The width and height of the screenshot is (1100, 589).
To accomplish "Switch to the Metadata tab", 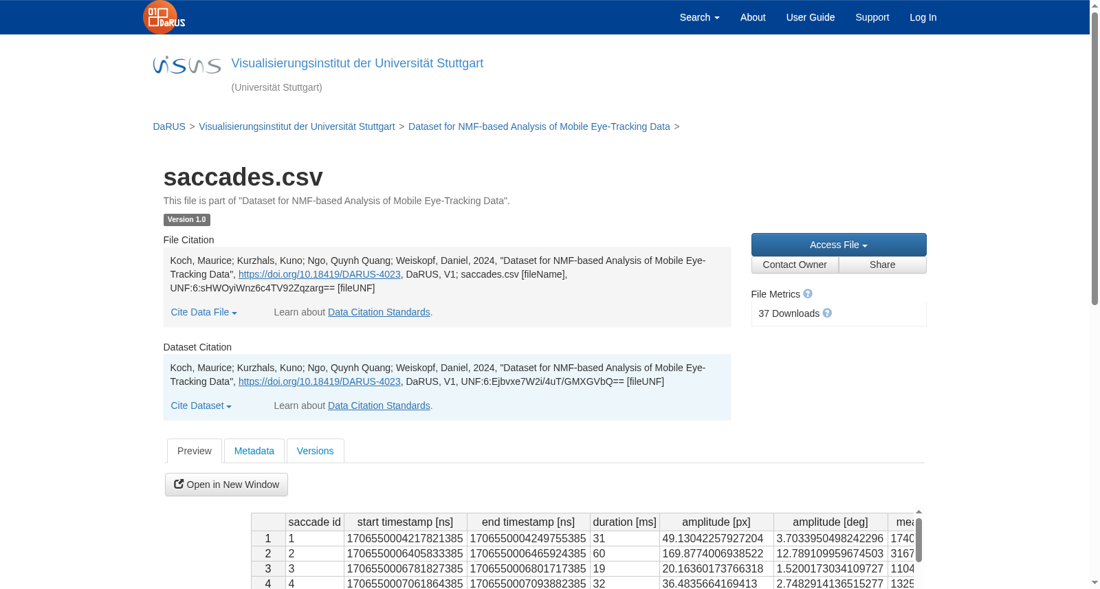I will click(x=254, y=451).
